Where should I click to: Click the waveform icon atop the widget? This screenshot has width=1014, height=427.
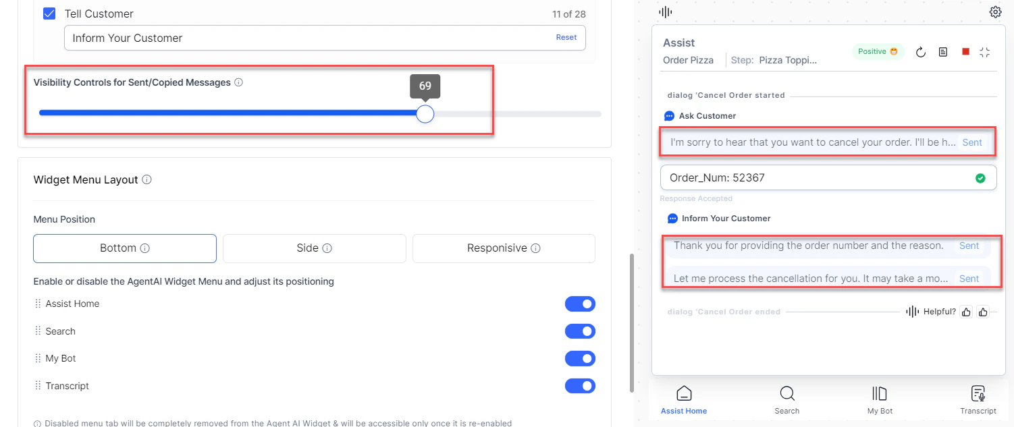point(665,12)
